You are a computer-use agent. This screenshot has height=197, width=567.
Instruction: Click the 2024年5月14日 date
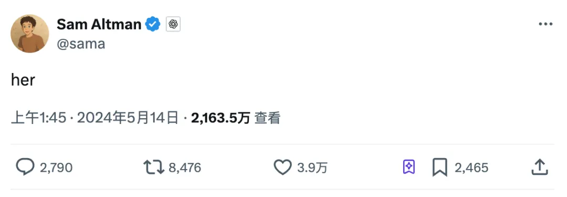click(x=128, y=118)
